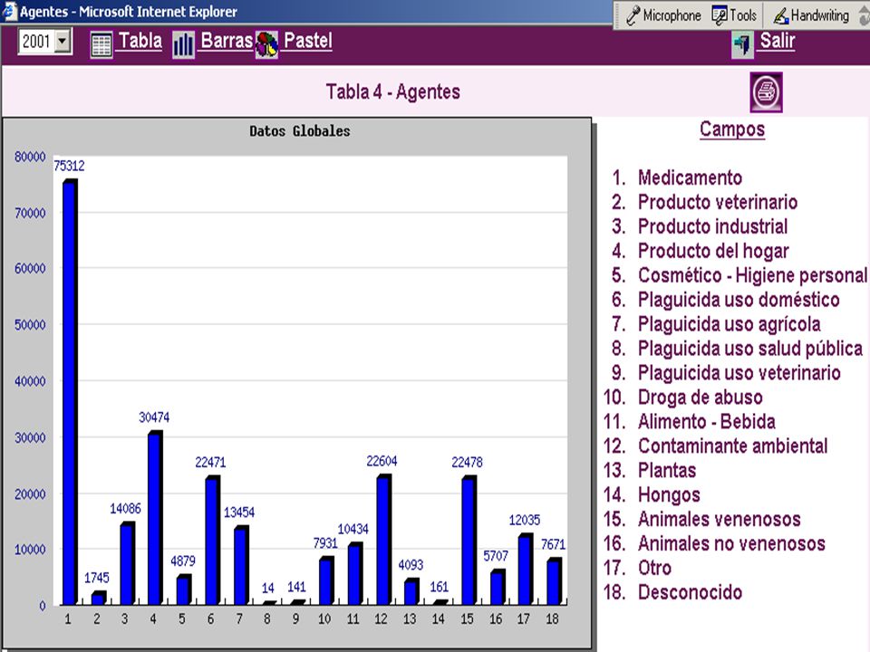The image size is (870, 652).
Task: Click bar 3 with value 14086
Action: pyautogui.click(x=127, y=564)
